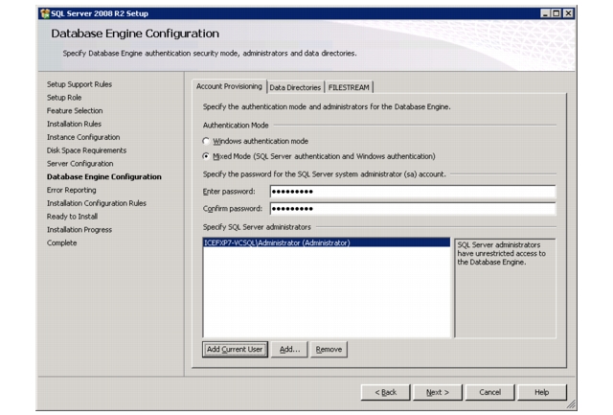This screenshot has width=613, height=415.
Task: Click Setup Role step in sidebar
Action: coord(64,98)
